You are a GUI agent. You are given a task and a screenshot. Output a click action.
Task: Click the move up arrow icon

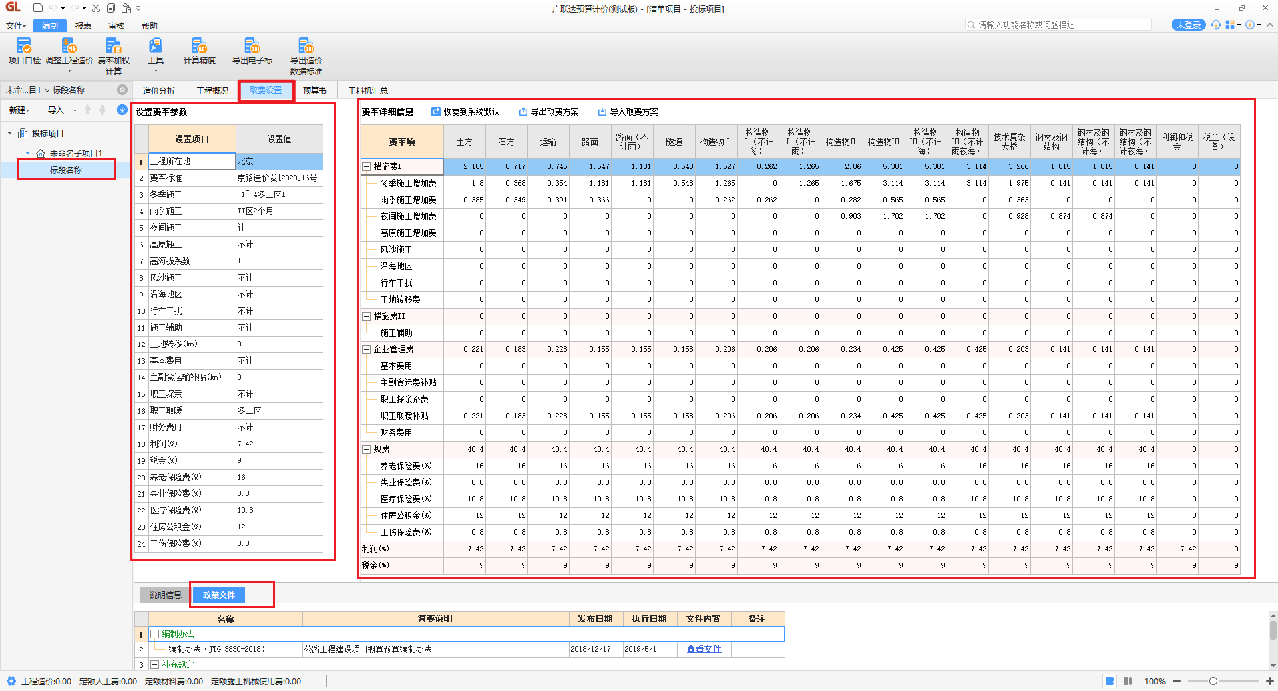[88, 110]
